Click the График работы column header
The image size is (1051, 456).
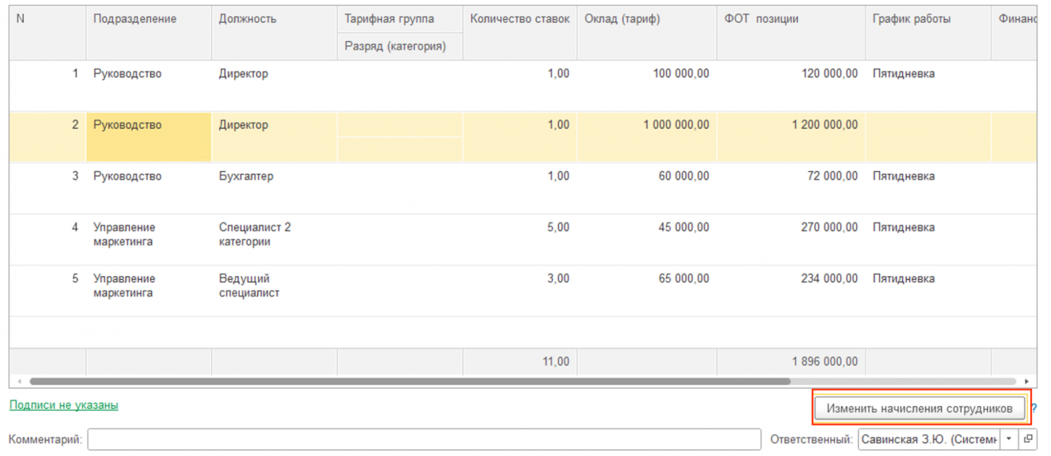point(928,33)
